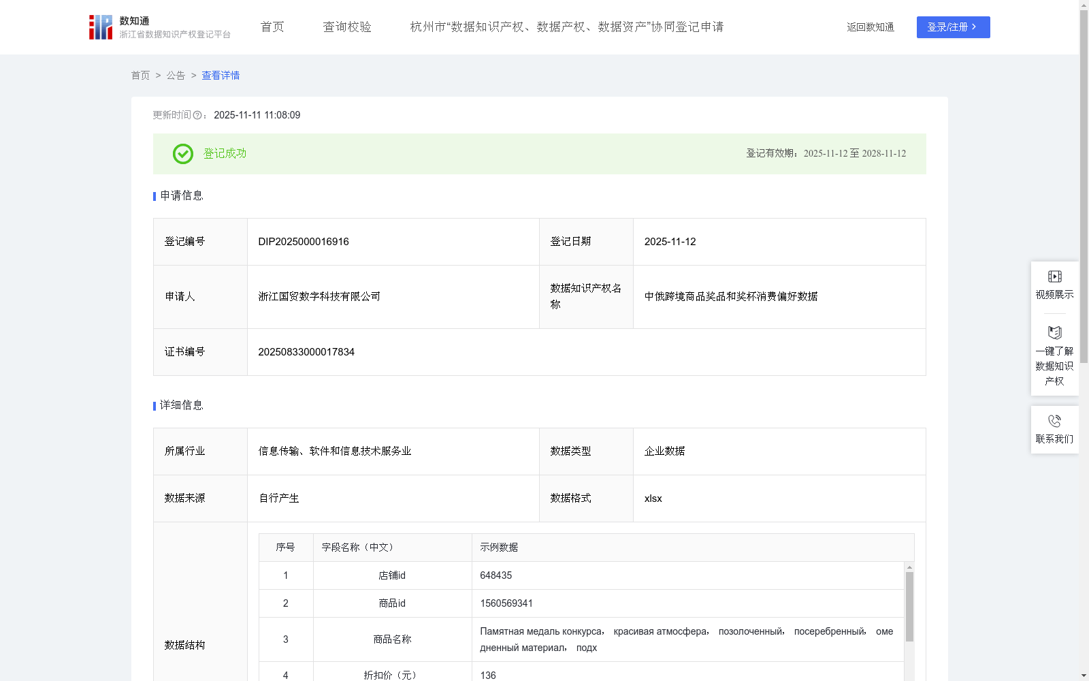Select applicant 浙江国贸数字科技有限公司
The image size is (1089, 681).
tap(319, 297)
